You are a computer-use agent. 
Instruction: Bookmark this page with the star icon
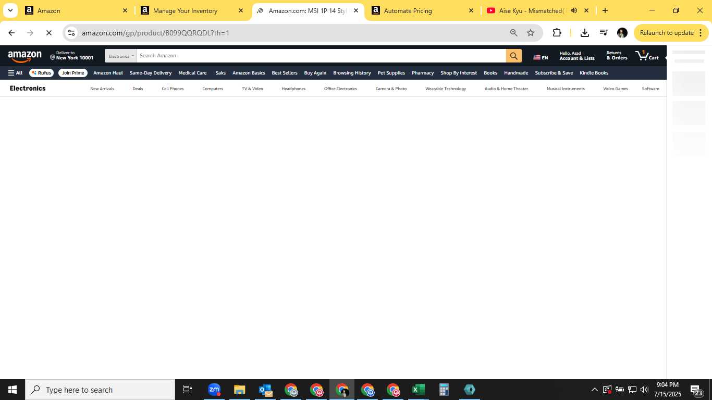[531, 33]
